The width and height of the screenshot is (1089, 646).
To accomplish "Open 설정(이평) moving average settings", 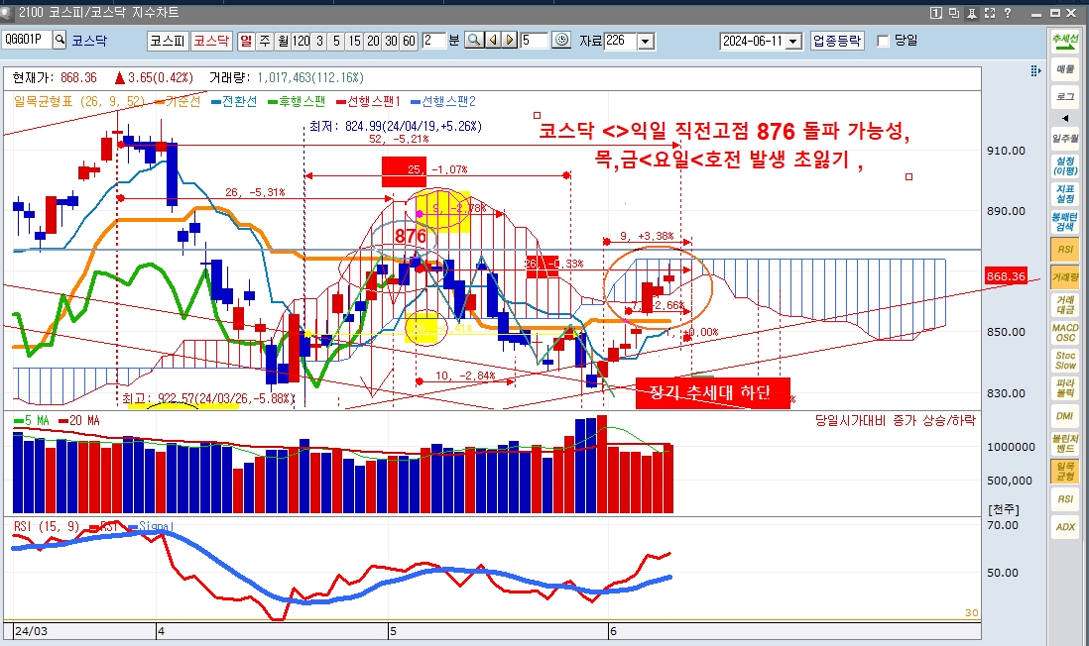I will click(1064, 165).
